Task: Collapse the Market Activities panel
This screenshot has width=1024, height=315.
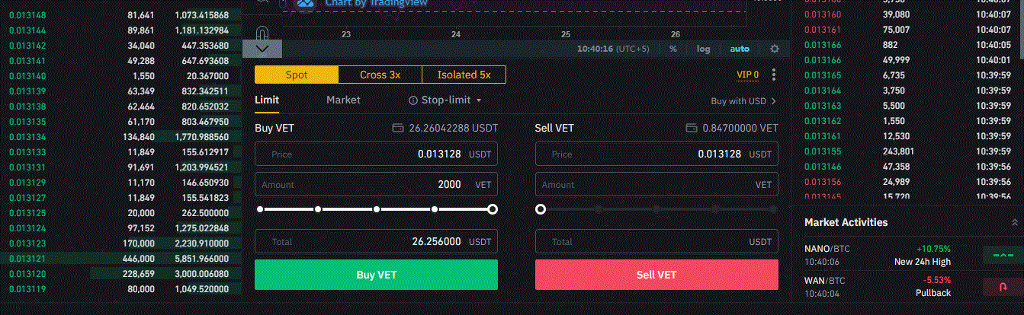Action: tap(1016, 222)
